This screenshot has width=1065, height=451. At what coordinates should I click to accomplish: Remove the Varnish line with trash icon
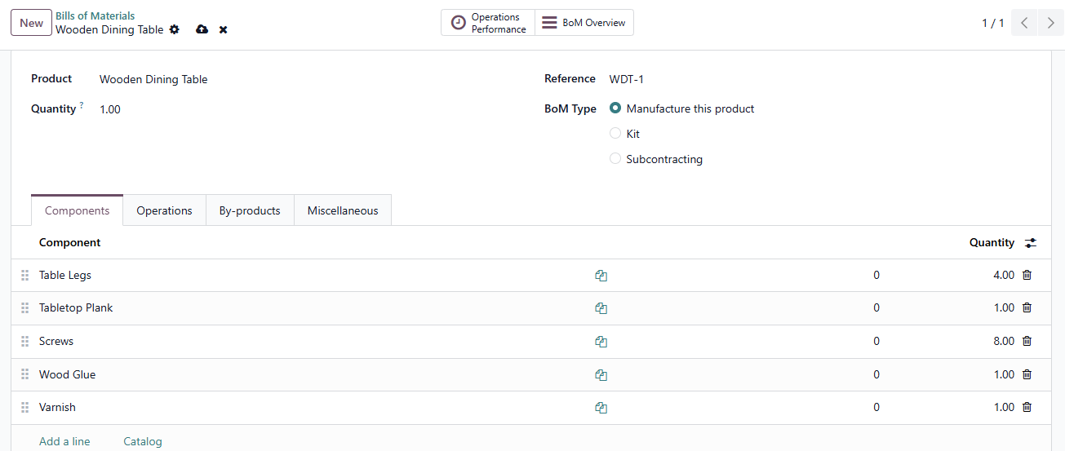(x=1027, y=408)
